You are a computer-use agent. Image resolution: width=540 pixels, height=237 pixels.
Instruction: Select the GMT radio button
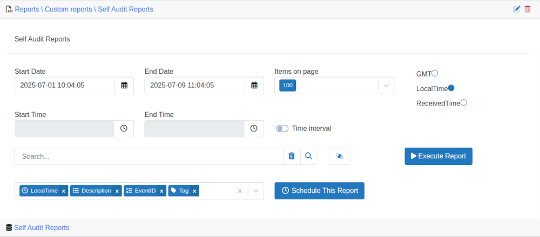435,73
